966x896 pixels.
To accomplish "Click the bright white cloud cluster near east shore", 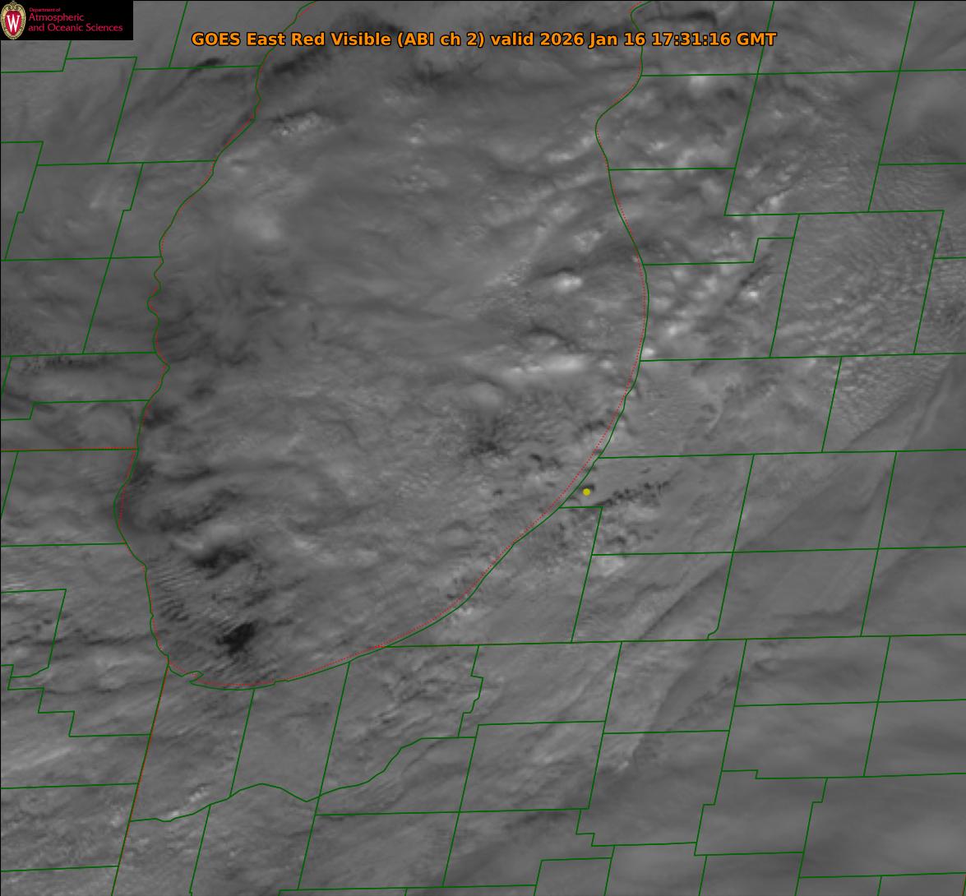I will [567, 284].
